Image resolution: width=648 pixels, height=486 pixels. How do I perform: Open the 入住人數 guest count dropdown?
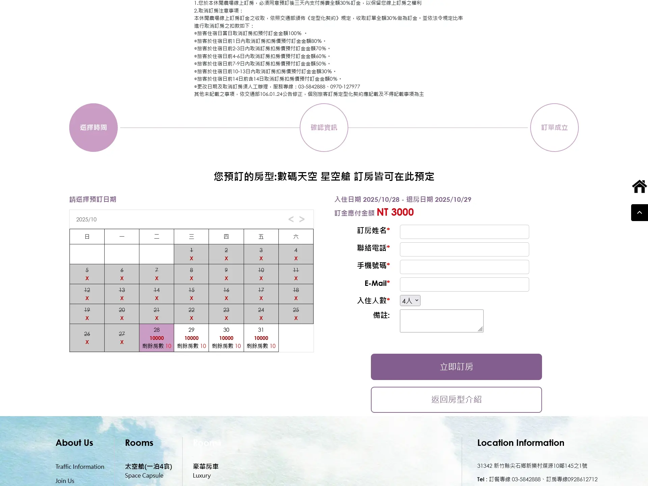point(410,301)
